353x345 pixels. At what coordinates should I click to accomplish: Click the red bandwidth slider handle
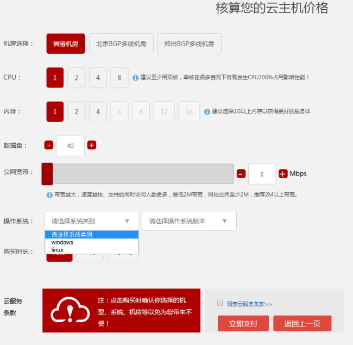click(x=47, y=174)
